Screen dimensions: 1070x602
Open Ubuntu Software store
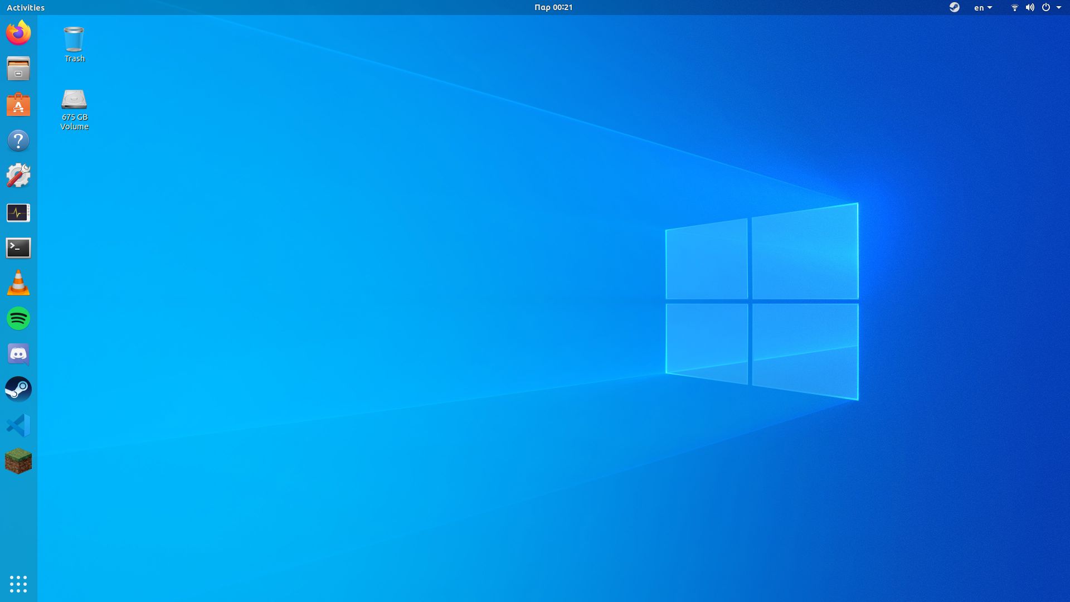(18, 105)
